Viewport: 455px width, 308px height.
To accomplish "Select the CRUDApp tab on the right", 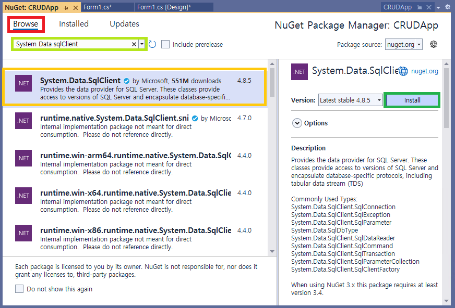I will pyautogui.click(x=397, y=7).
